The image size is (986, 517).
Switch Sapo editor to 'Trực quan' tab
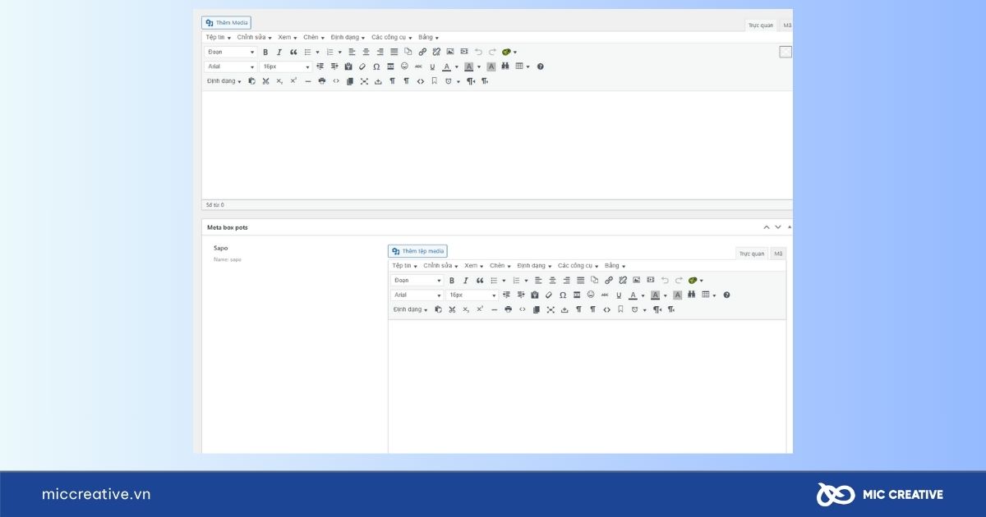(752, 254)
